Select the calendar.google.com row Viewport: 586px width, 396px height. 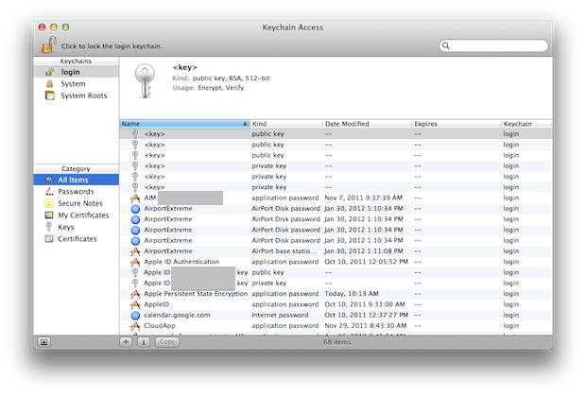336,315
